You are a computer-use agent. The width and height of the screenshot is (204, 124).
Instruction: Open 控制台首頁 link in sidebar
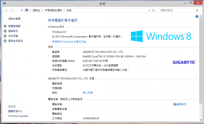(x=14, y=19)
